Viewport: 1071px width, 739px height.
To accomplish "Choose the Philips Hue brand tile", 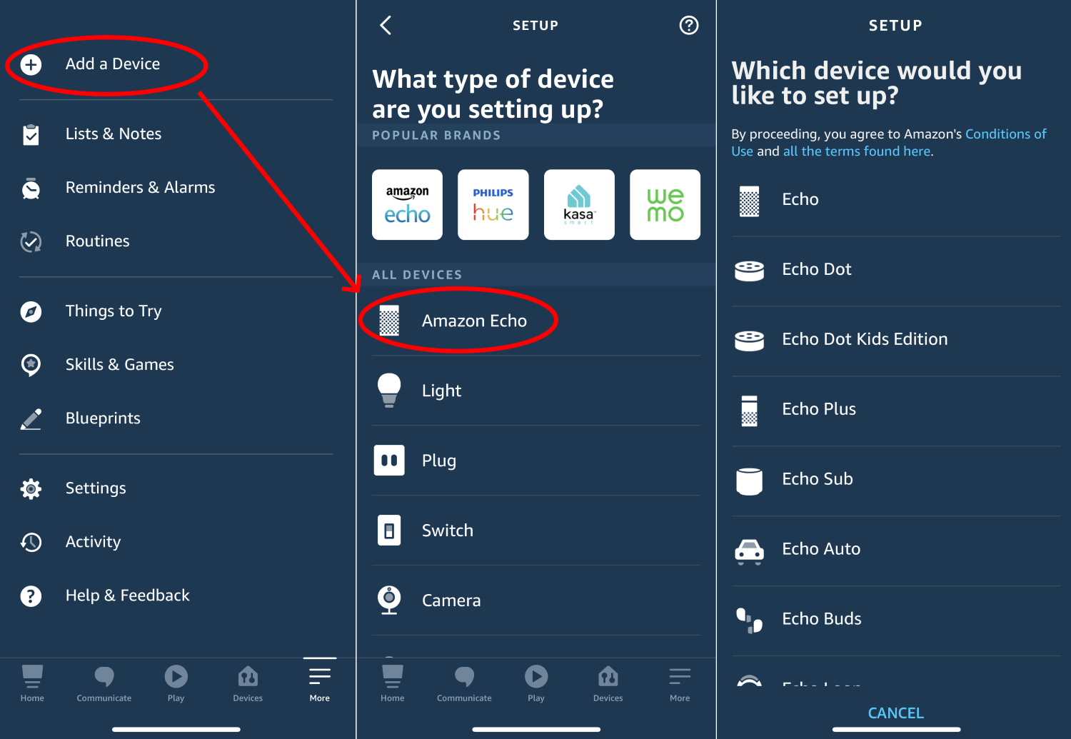I will (493, 205).
